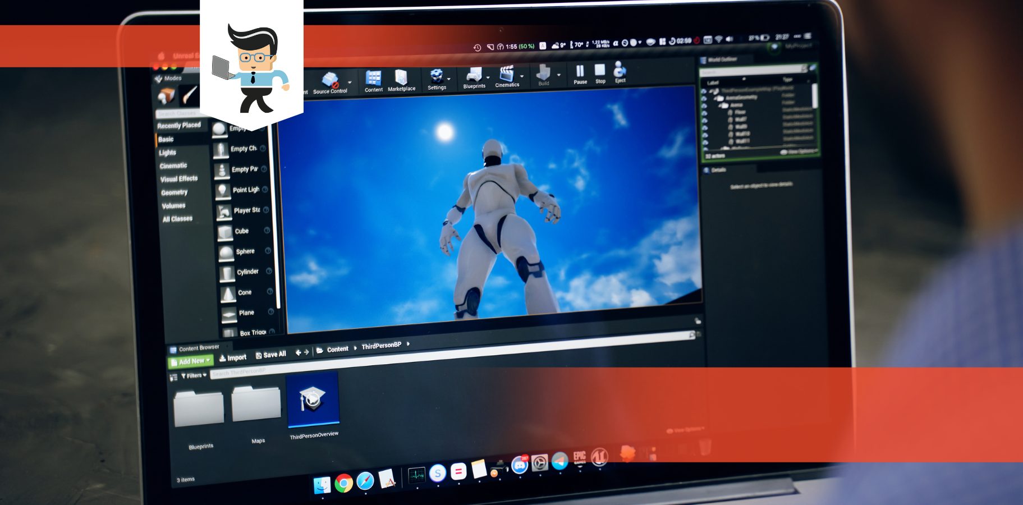Open Epic Games Launcher from the dock

tap(579, 459)
